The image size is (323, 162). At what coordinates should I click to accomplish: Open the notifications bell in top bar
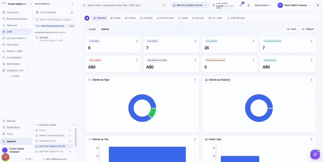click(241, 5)
